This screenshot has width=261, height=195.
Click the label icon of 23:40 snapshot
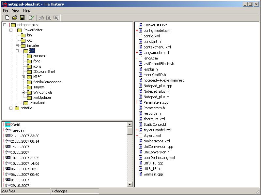8,124
